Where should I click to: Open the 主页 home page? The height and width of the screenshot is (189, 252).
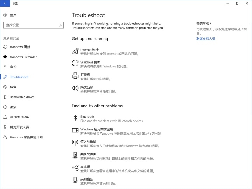pos(13,15)
